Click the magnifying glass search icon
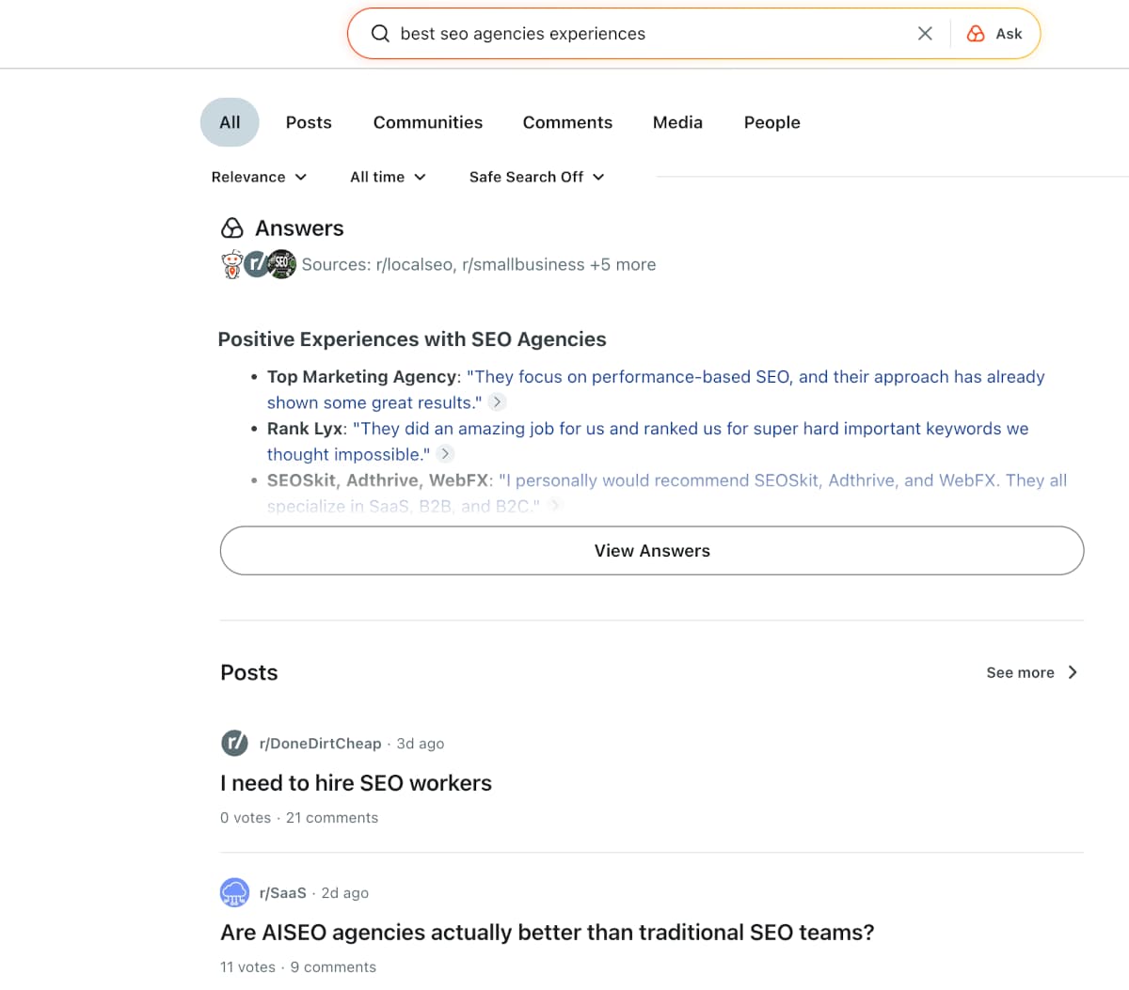The image size is (1129, 990). [x=380, y=33]
